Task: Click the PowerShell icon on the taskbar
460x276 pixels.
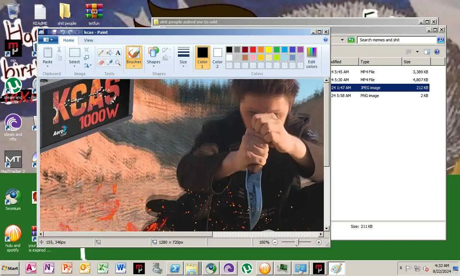Action: click(x=175, y=268)
